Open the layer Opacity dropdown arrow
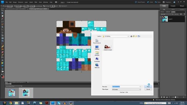187x105 pixels. click(x=184, y=14)
